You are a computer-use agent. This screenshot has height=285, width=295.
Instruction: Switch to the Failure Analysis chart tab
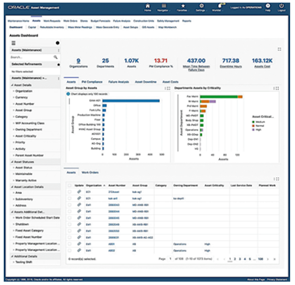click(119, 82)
